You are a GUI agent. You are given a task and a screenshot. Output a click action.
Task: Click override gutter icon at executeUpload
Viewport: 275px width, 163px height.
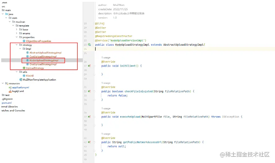coord(89,117)
